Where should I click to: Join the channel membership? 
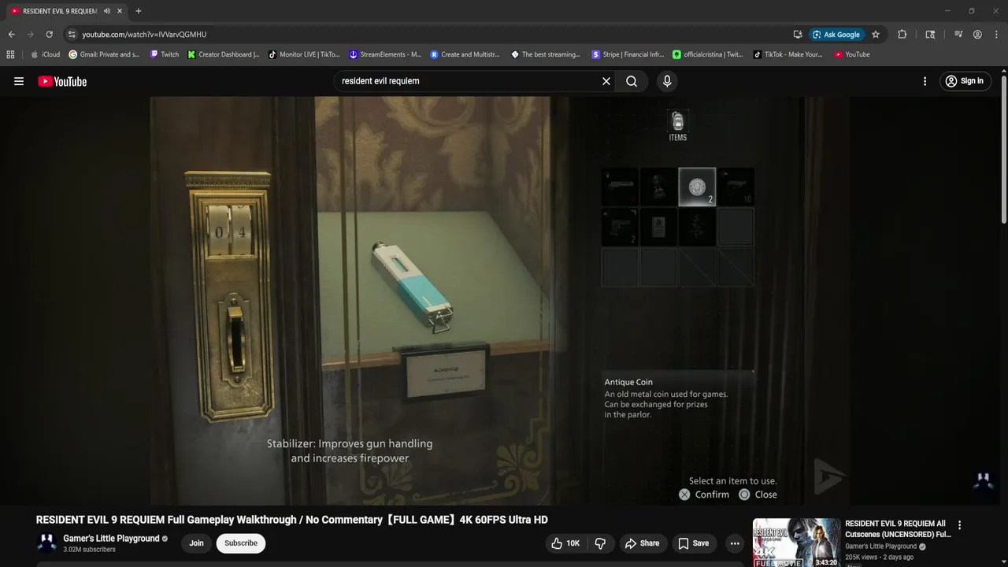pos(196,543)
